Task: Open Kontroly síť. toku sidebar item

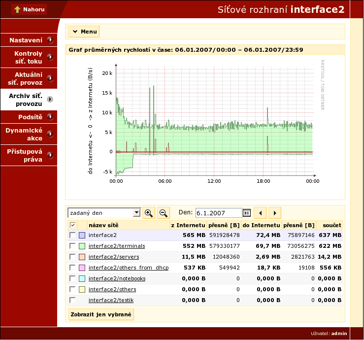Action: [29, 57]
